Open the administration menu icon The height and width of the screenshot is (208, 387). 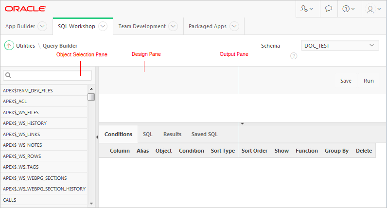click(x=307, y=9)
